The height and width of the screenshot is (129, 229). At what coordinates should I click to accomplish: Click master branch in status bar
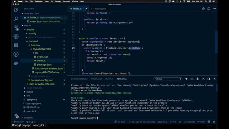coord(19,122)
